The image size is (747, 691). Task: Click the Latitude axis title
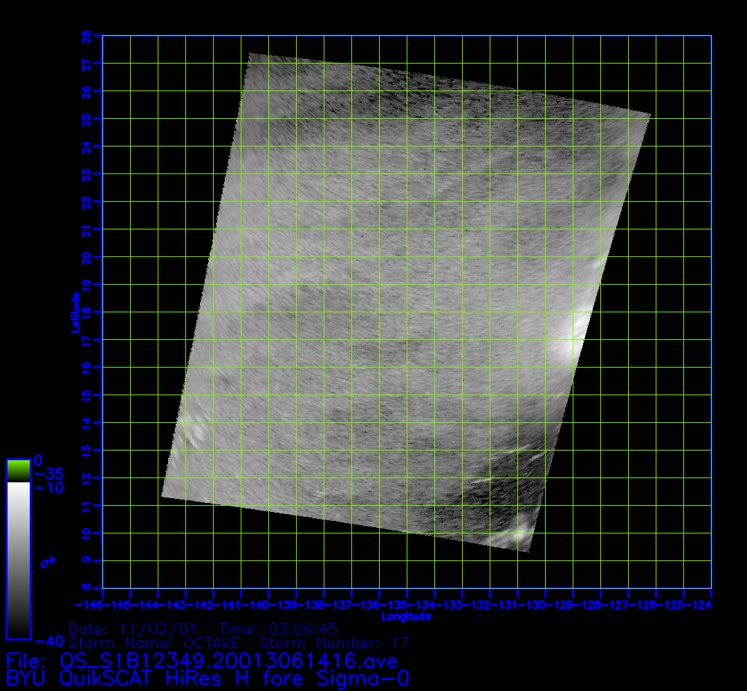(73, 312)
